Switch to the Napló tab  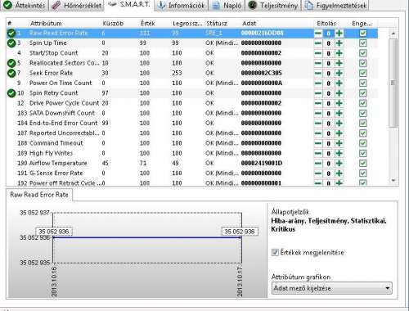(x=227, y=5)
